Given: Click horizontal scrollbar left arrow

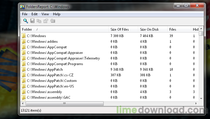Looking at the screenshot, I should [x=23, y=103].
